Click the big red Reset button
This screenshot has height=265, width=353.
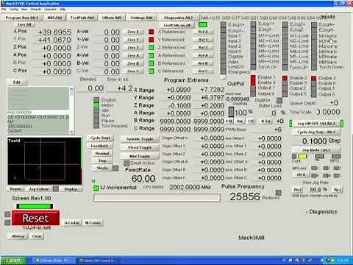[x=35, y=218]
